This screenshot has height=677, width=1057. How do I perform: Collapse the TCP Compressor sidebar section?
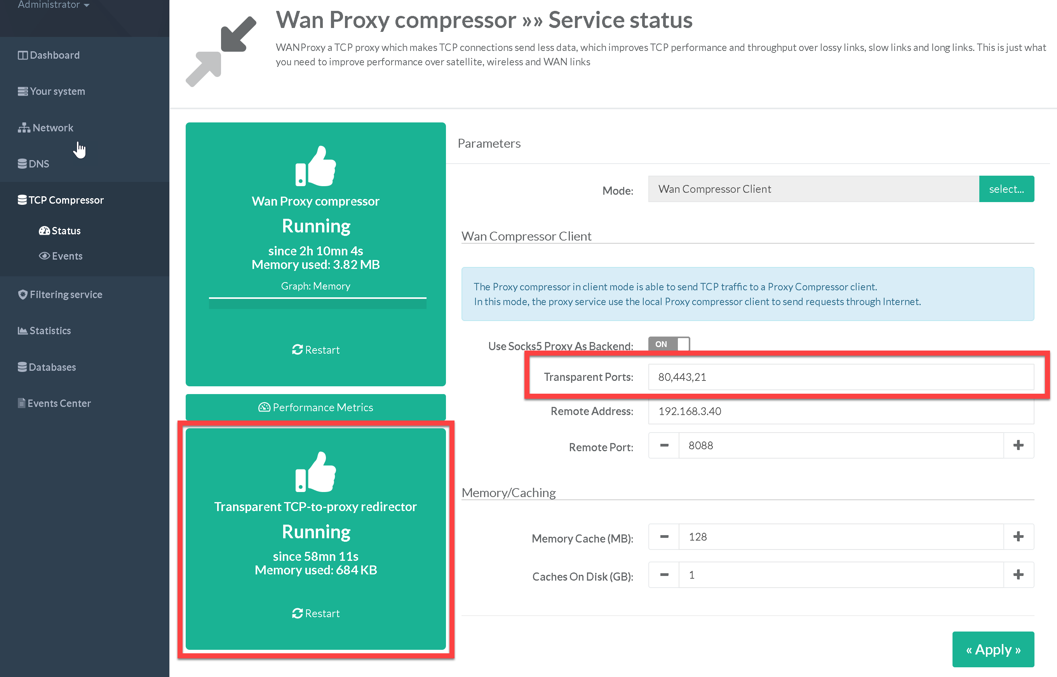(x=66, y=200)
